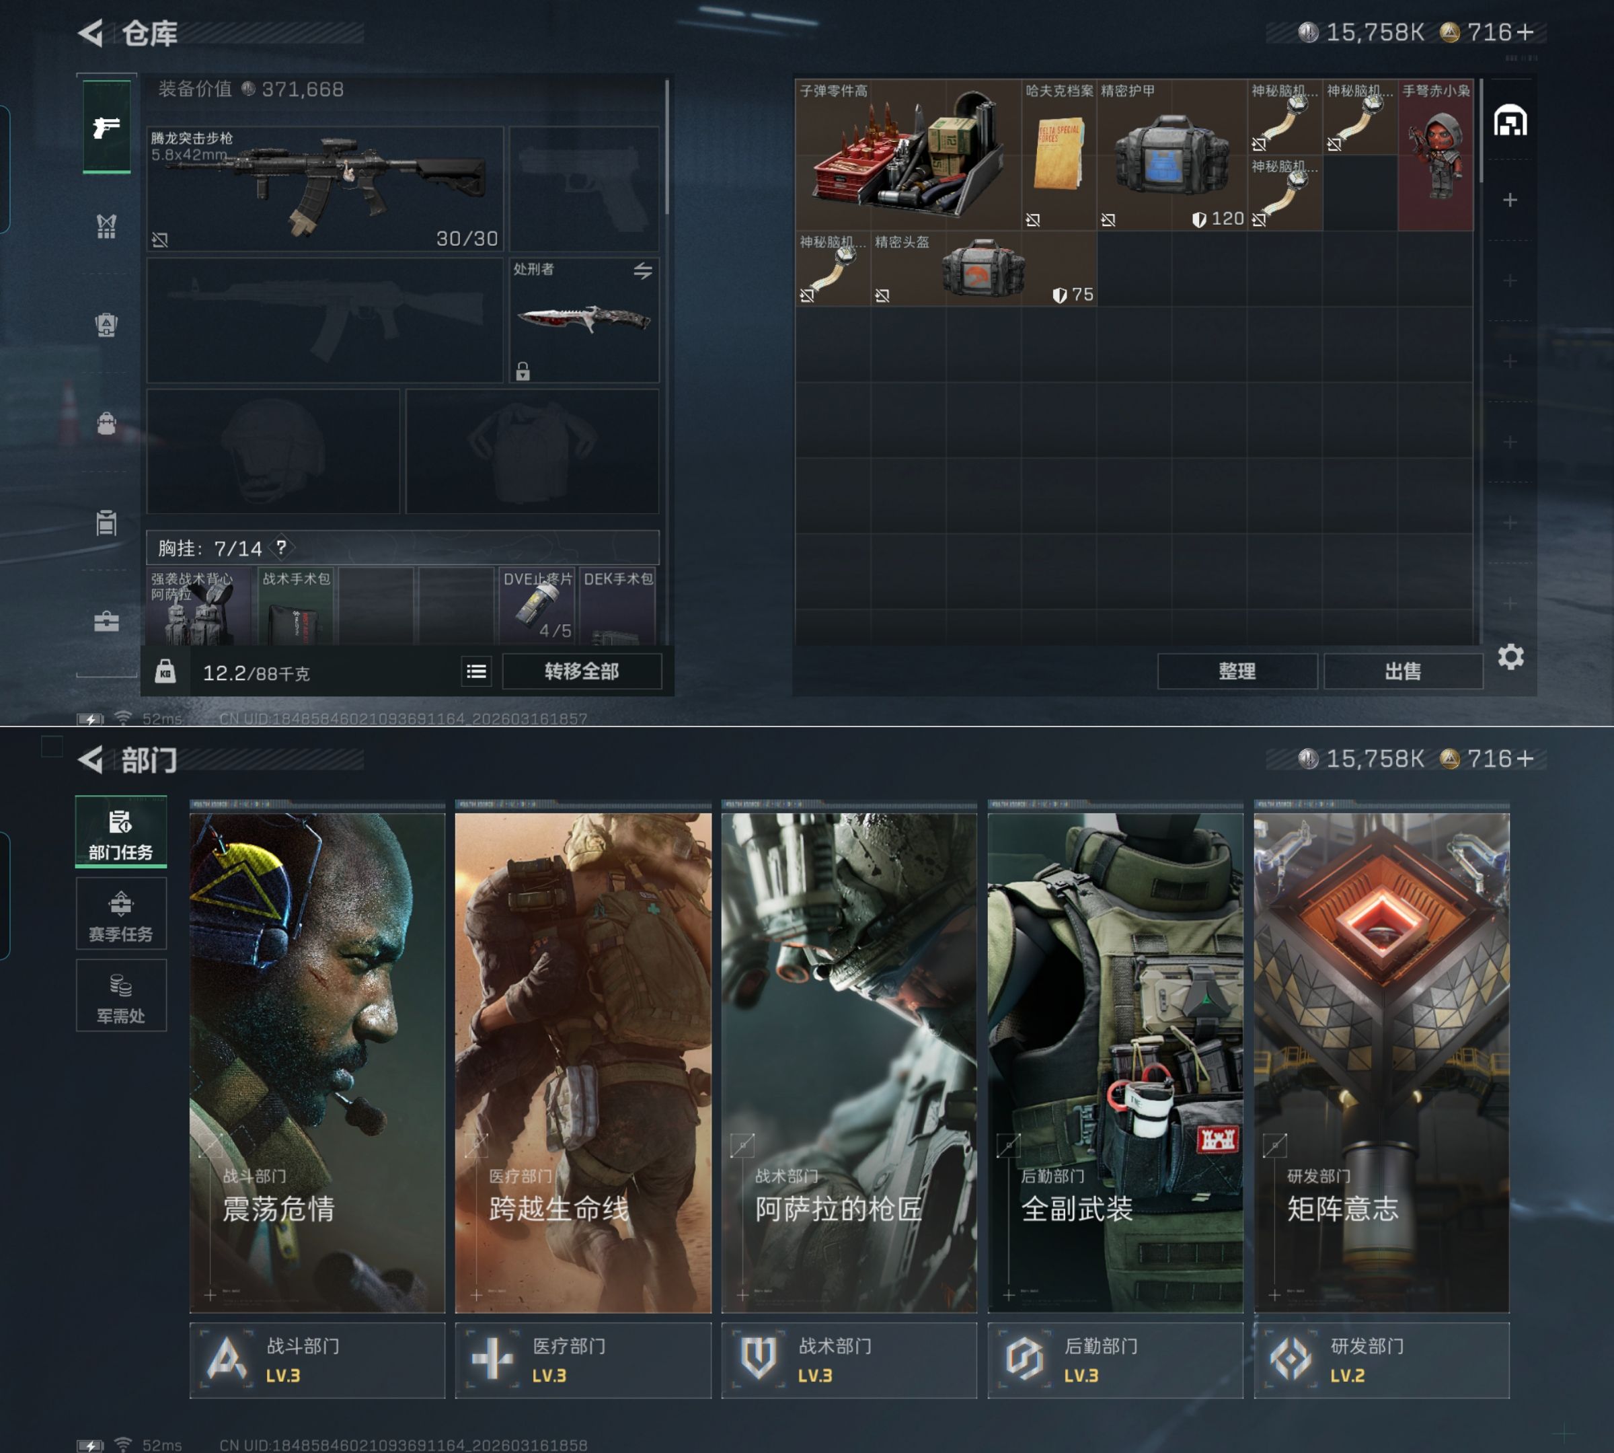Click the warehouse grid vertical scrollbar

1481,132
